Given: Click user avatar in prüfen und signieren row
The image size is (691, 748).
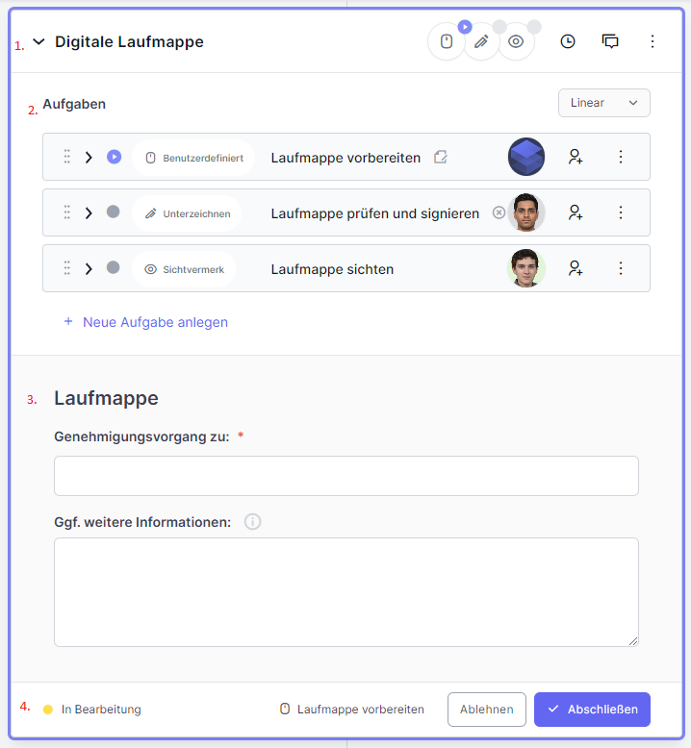Looking at the screenshot, I should (526, 212).
